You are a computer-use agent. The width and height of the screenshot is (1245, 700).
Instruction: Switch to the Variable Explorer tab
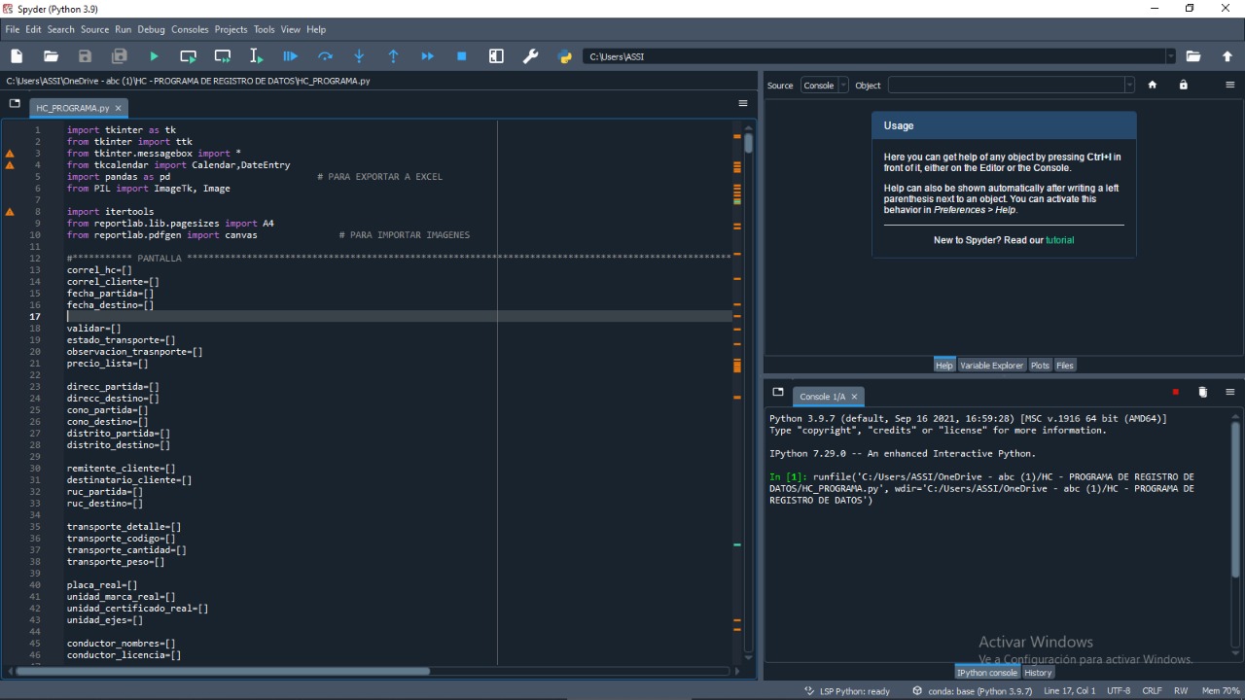click(x=991, y=366)
